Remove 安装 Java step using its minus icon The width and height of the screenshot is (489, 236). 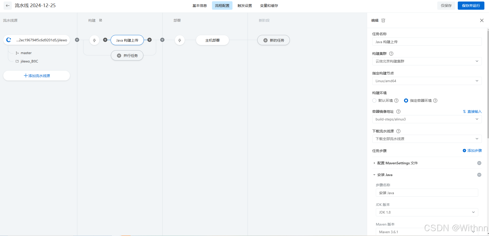point(479,175)
